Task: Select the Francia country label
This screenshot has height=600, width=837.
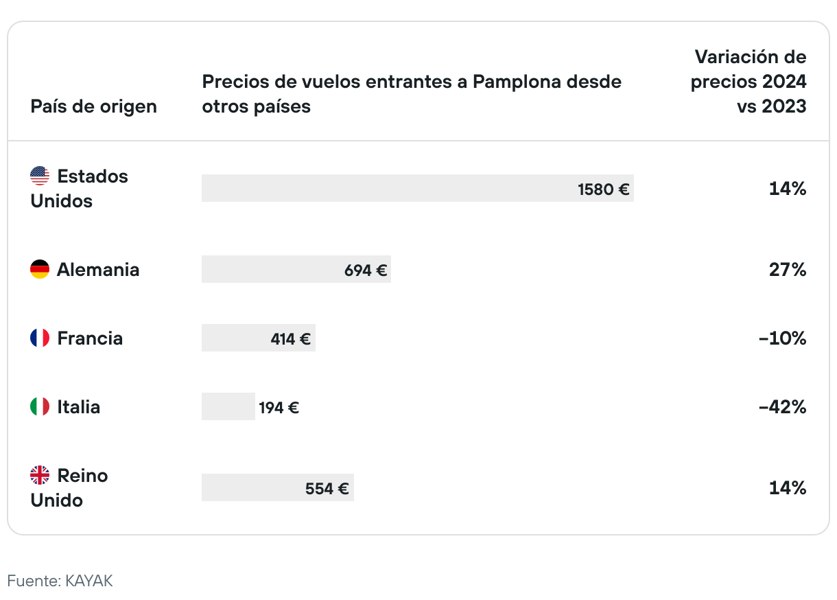Action: click(90, 338)
